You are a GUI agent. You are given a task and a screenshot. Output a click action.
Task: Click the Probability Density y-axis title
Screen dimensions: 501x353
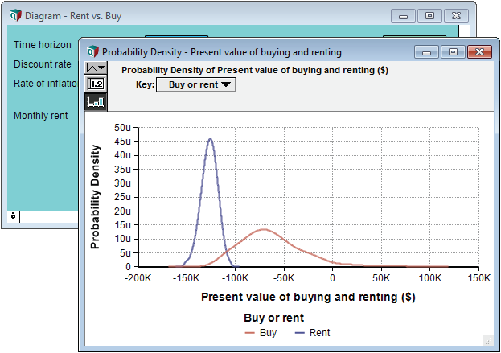(x=95, y=197)
